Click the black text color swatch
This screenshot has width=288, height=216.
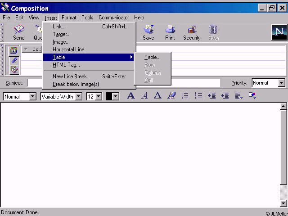click(109, 96)
